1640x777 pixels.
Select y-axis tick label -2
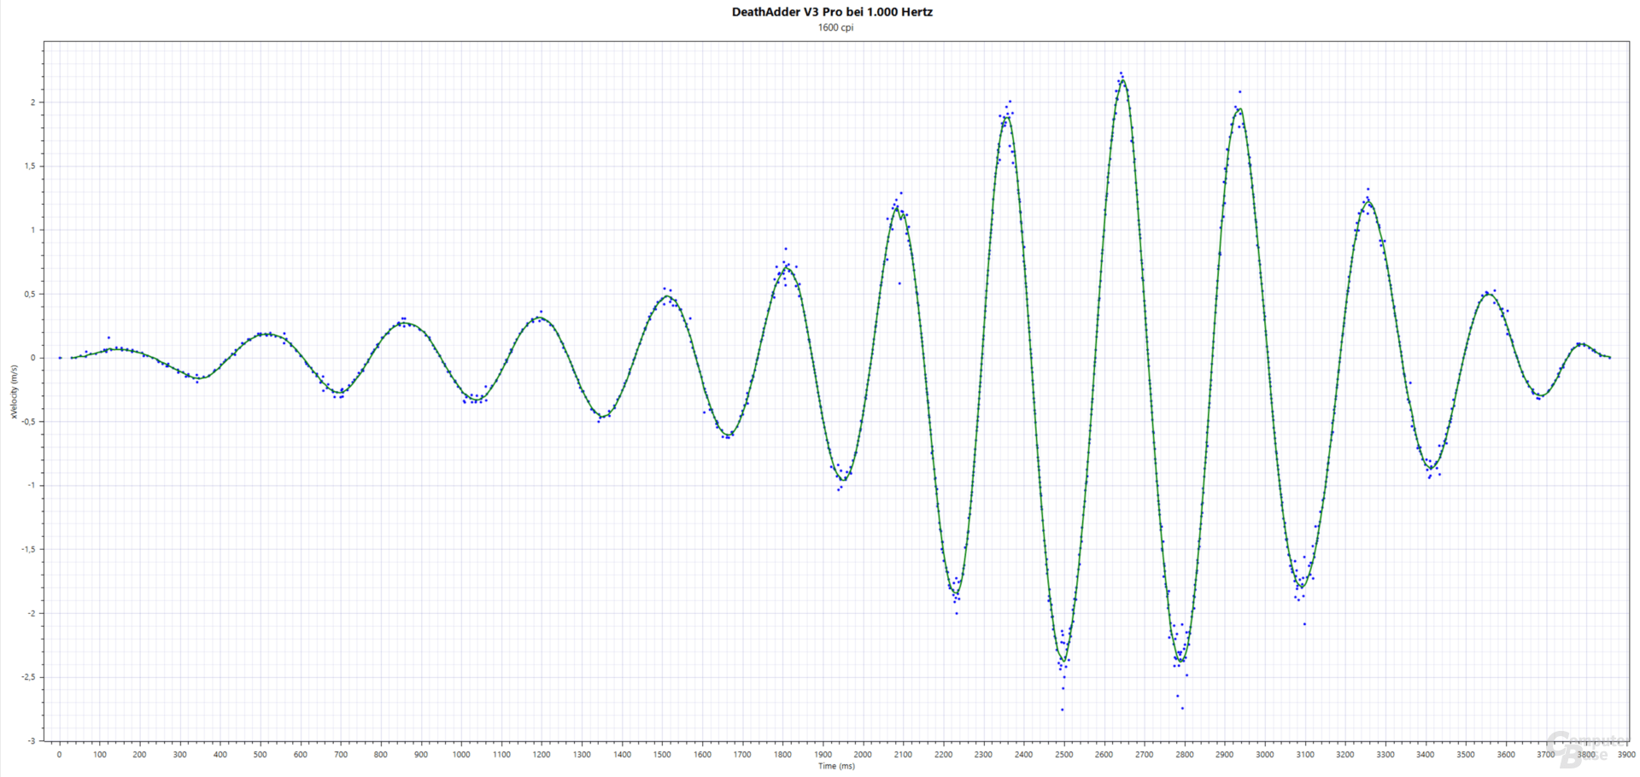tap(32, 614)
